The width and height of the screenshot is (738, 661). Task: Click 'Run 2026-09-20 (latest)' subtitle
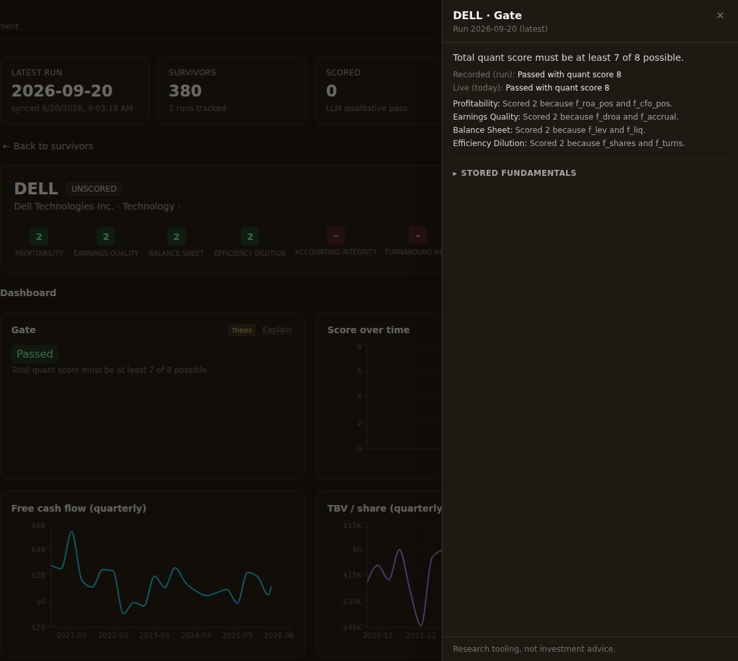tap(501, 28)
